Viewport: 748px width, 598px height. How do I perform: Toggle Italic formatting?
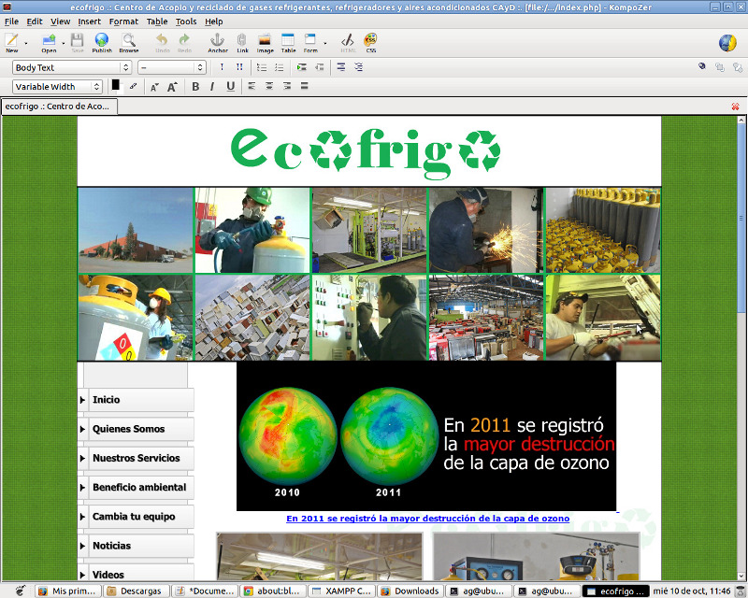212,87
